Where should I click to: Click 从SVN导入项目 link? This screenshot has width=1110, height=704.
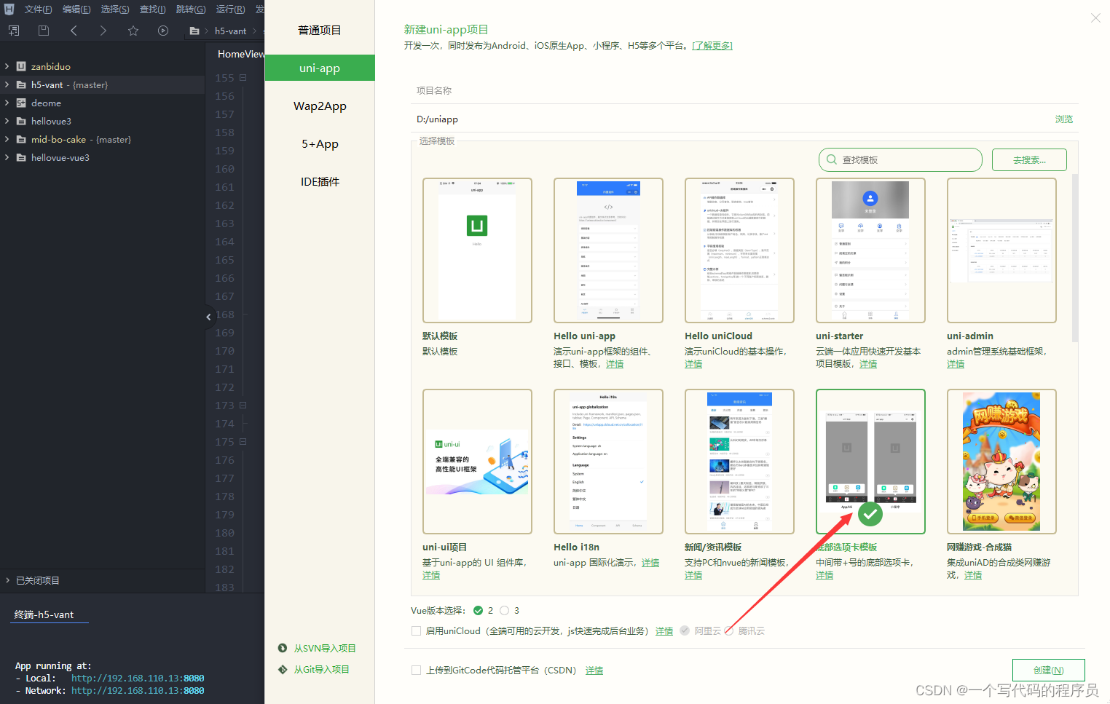(325, 648)
